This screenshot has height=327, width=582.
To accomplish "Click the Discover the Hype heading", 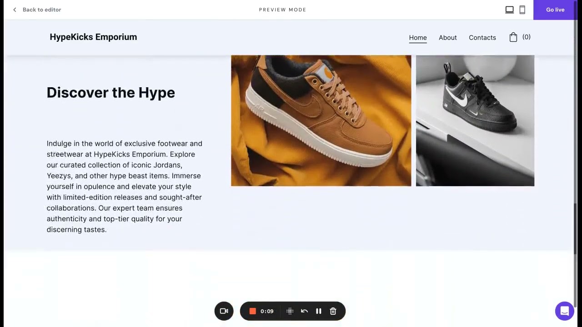I will pyautogui.click(x=111, y=93).
